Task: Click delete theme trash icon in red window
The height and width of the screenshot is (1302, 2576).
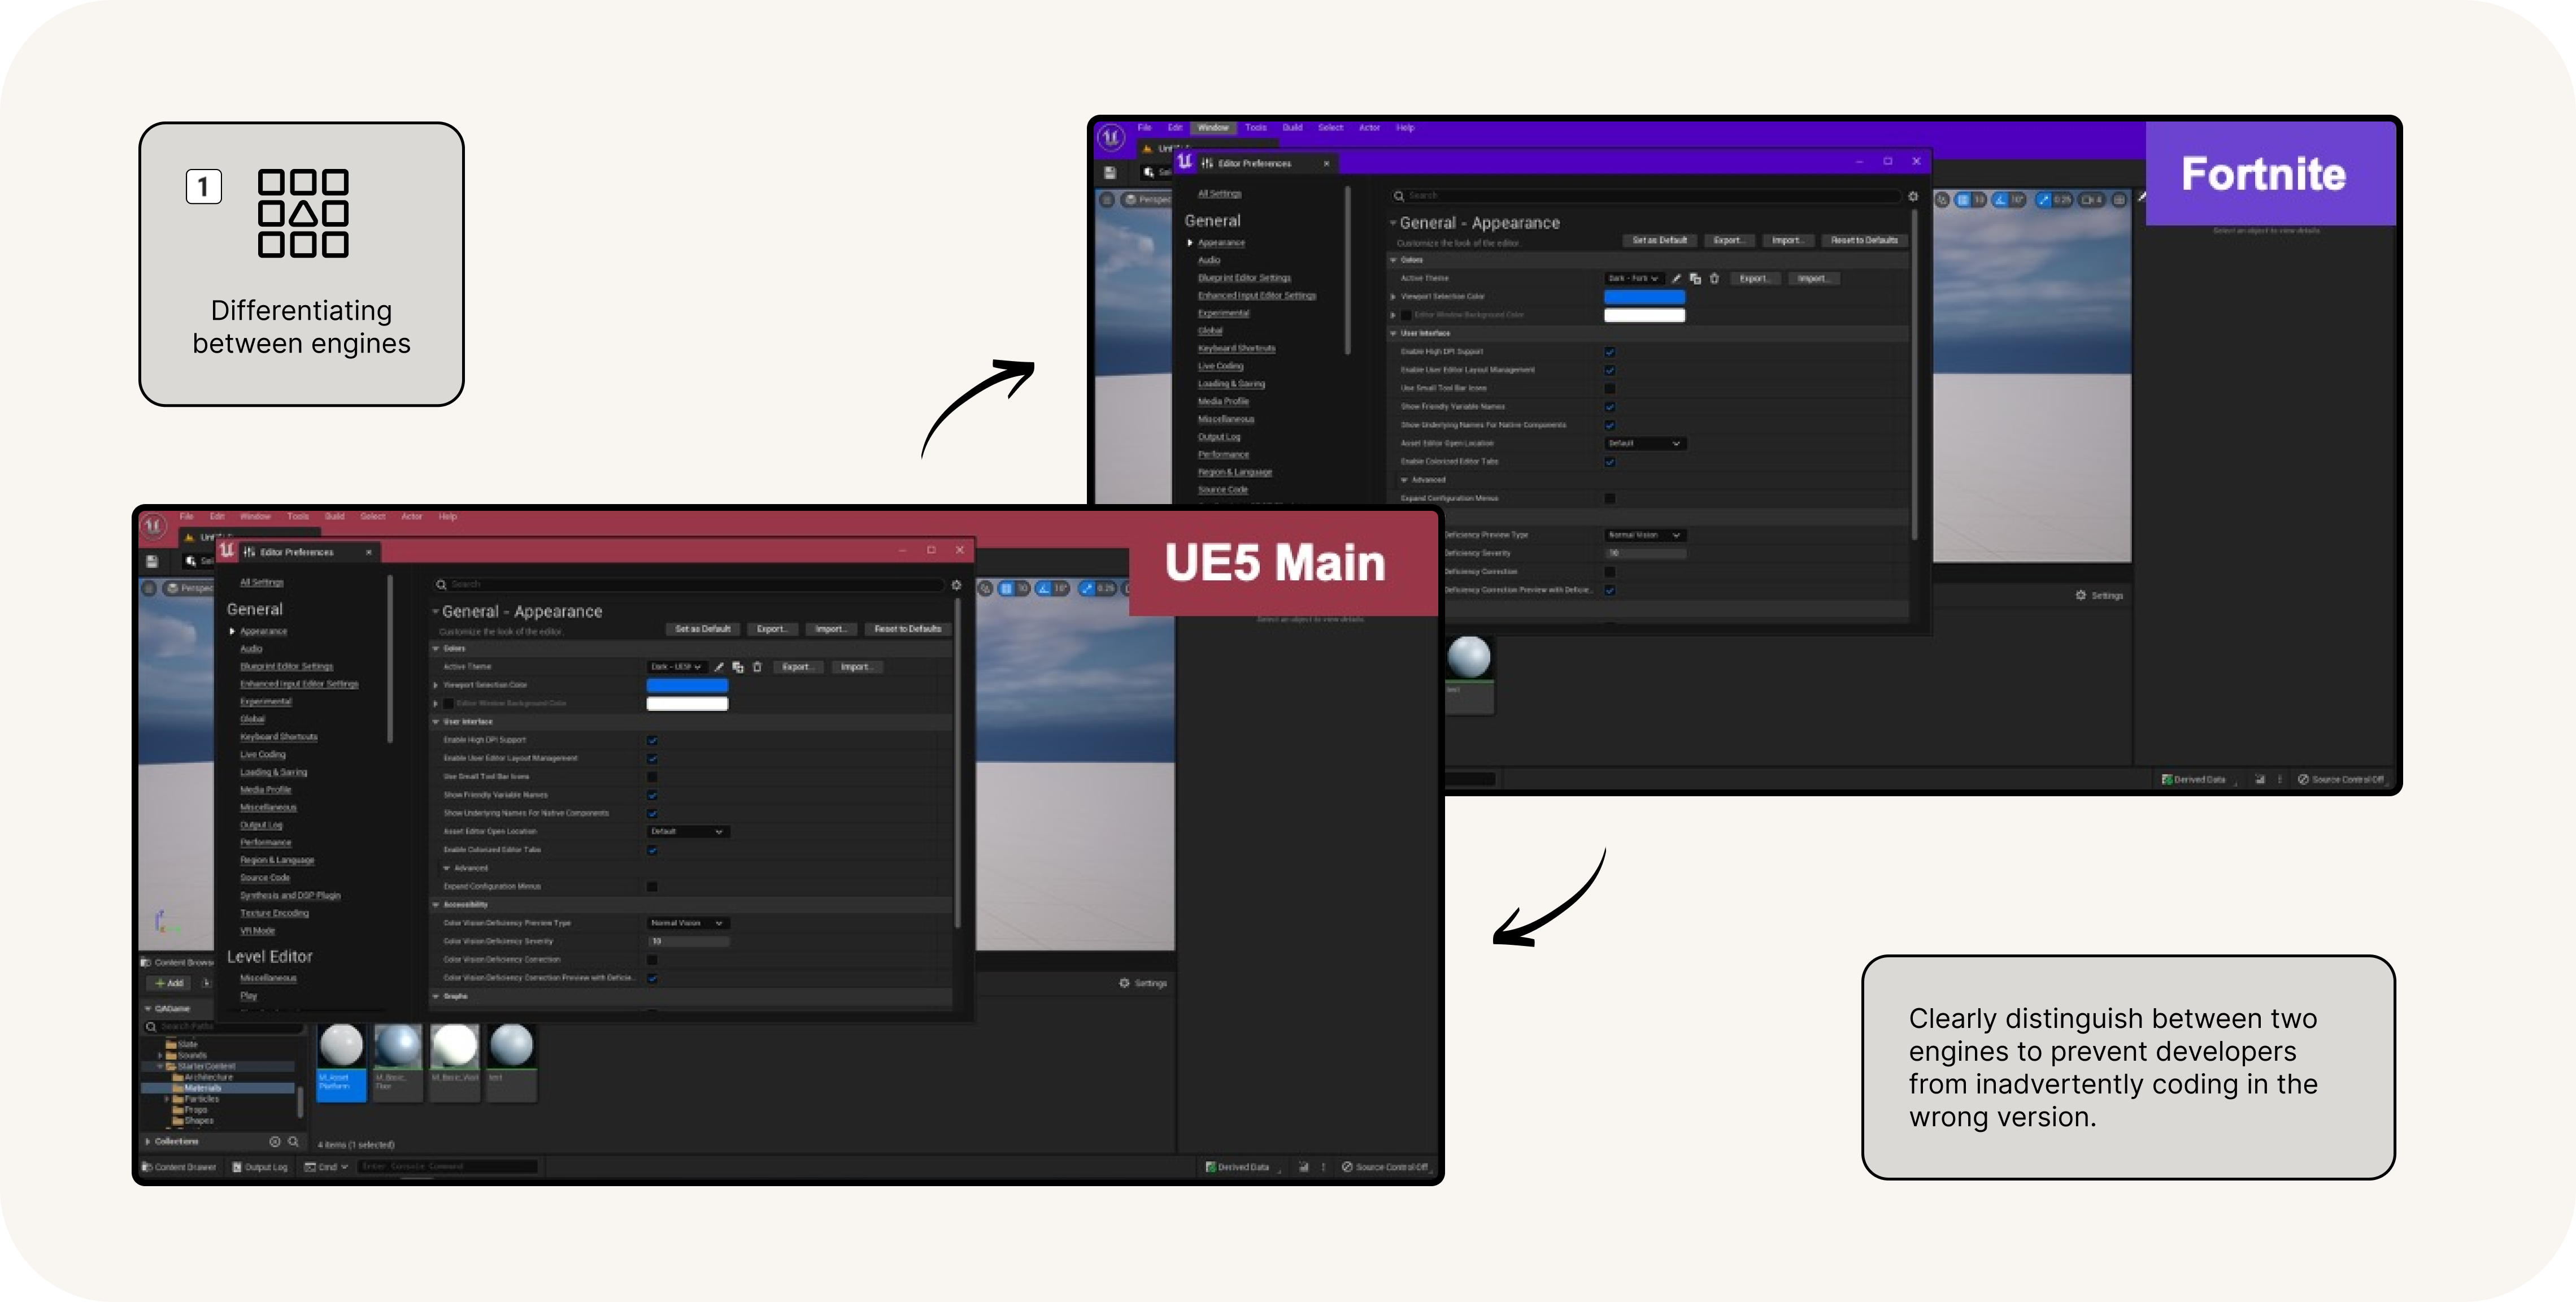Action: coord(757,667)
